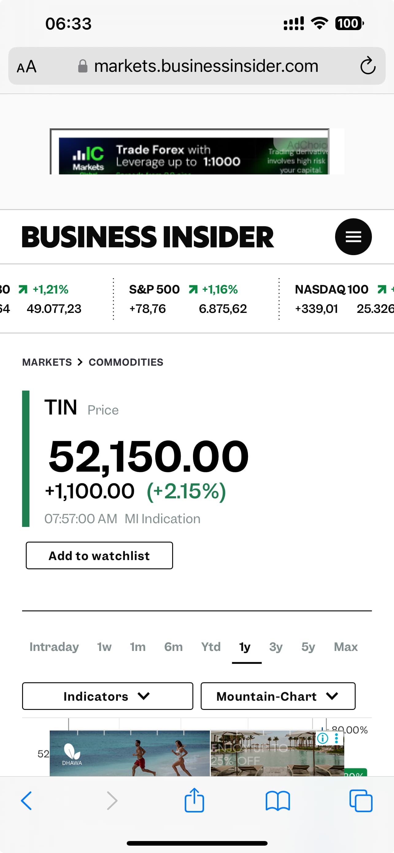Open Safari reader text size AA
394x853 pixels.
click(26, 67)
